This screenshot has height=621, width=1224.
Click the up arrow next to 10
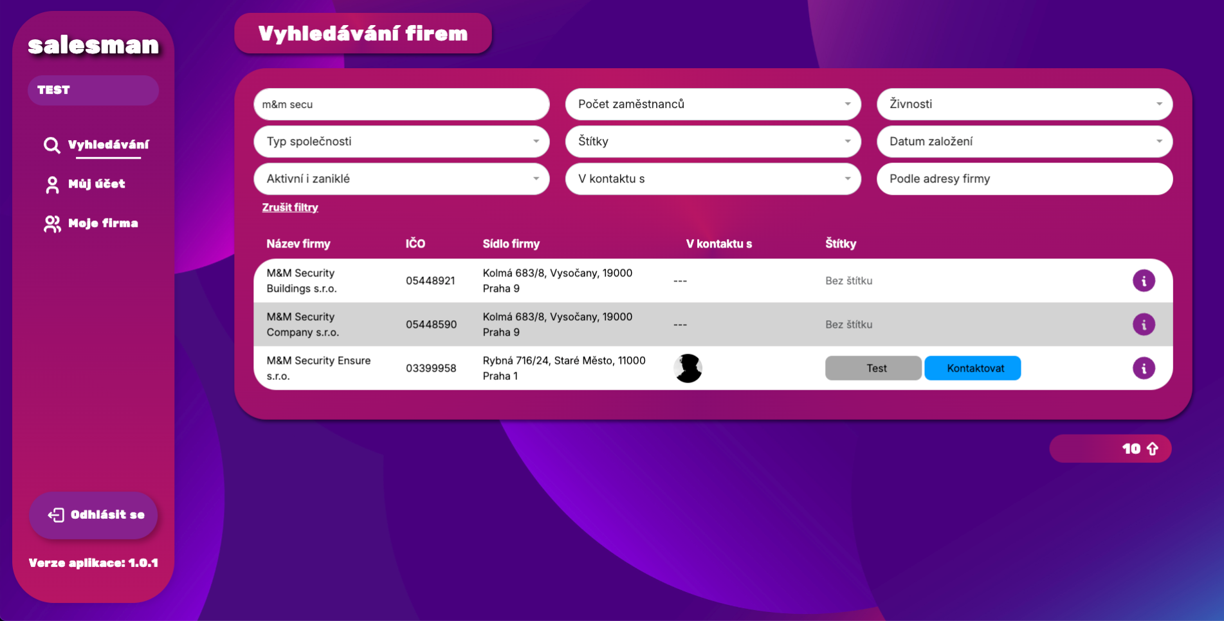point(1152,449)
